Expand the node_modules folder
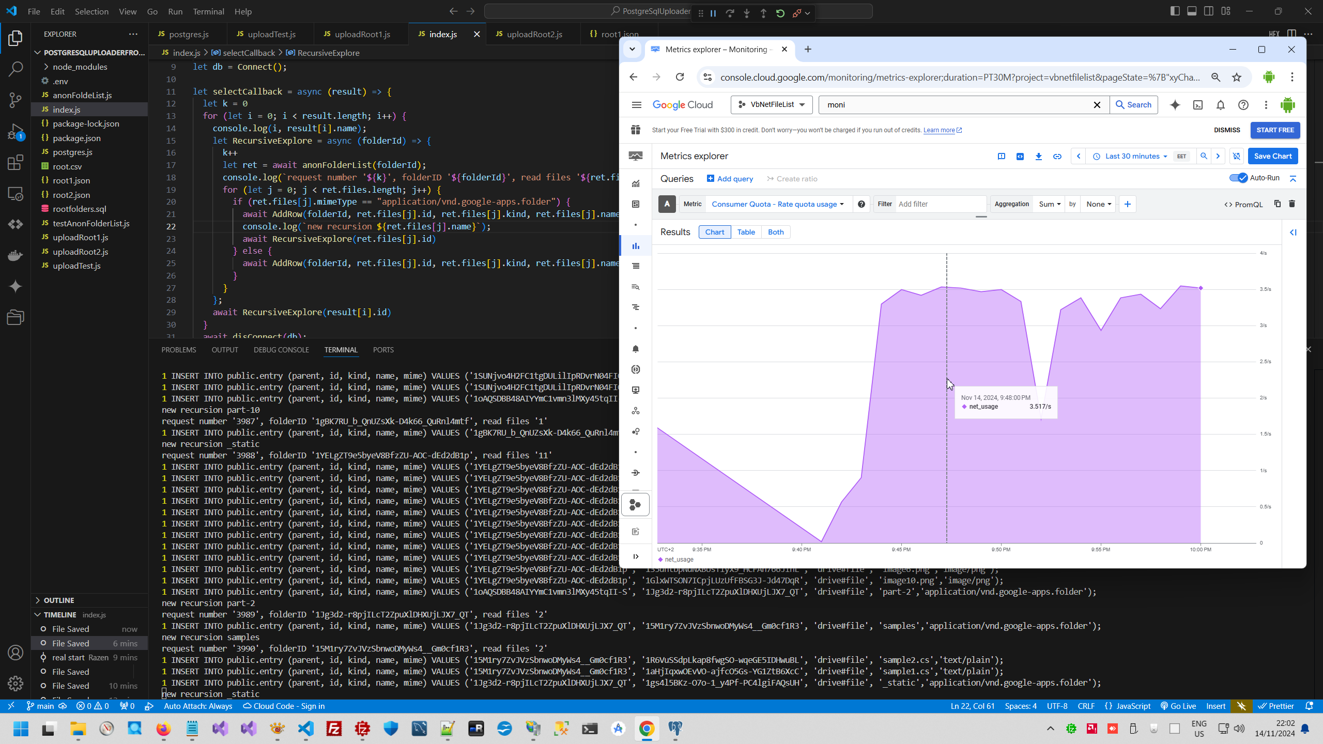 pyautogui.click(x=80, y=67)
